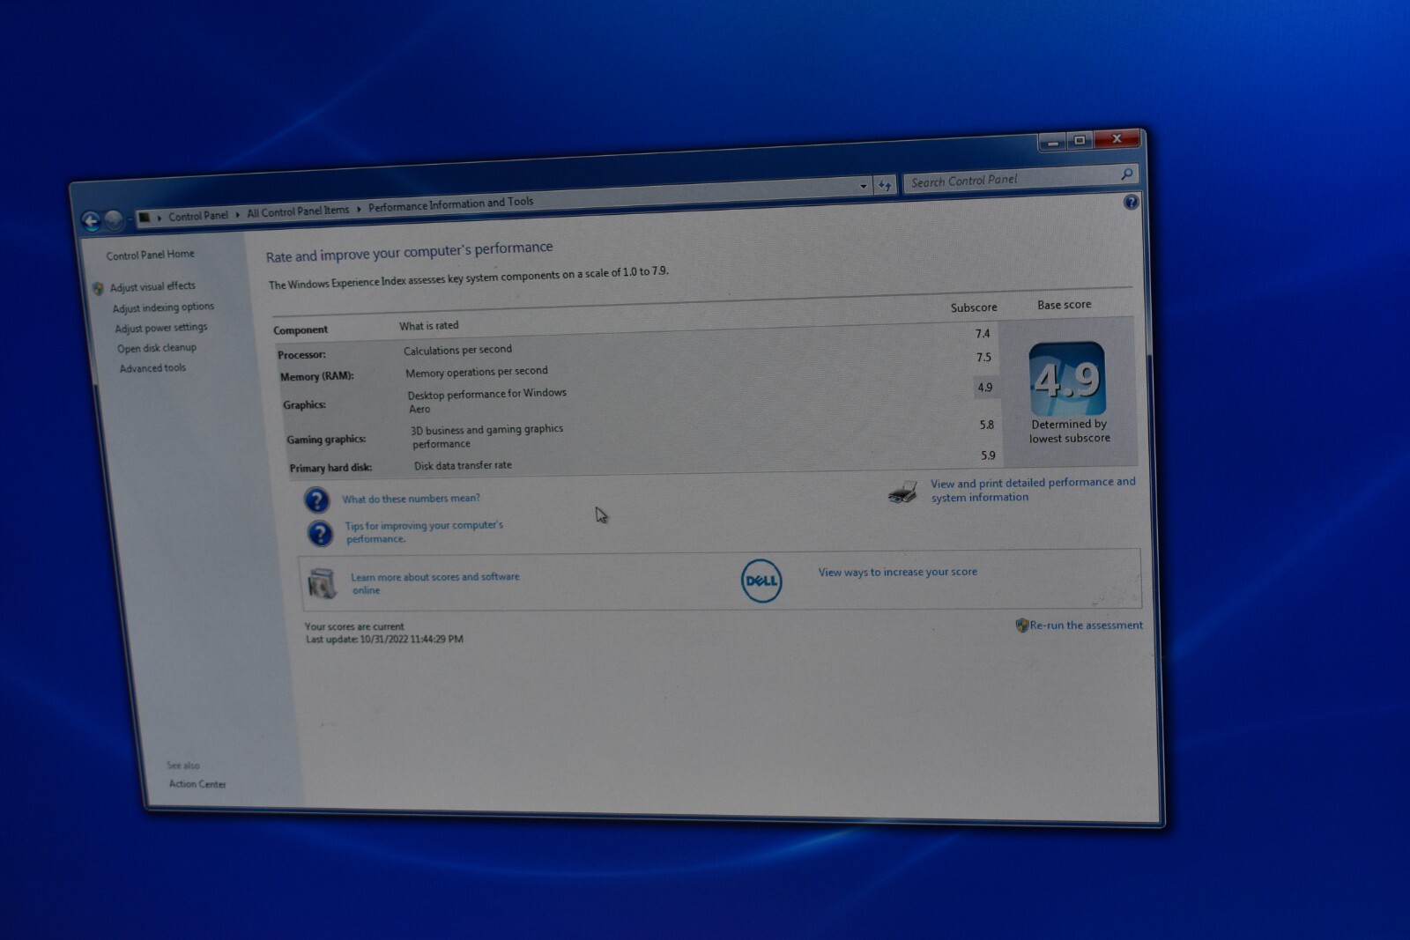Expand the chevron after Control Panel breadcrumb
Screen dimensions: 1410x940
point(238,214)
